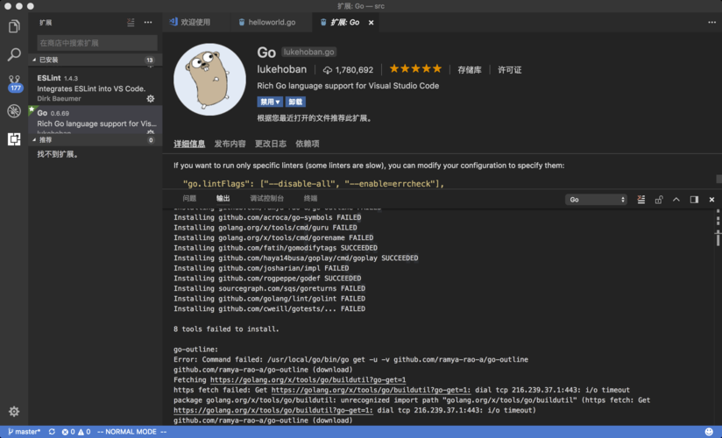Clear the output panel

(641, 200)
